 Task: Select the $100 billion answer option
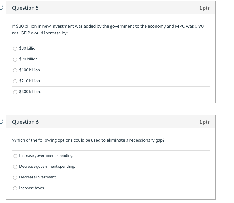point(15,70)
